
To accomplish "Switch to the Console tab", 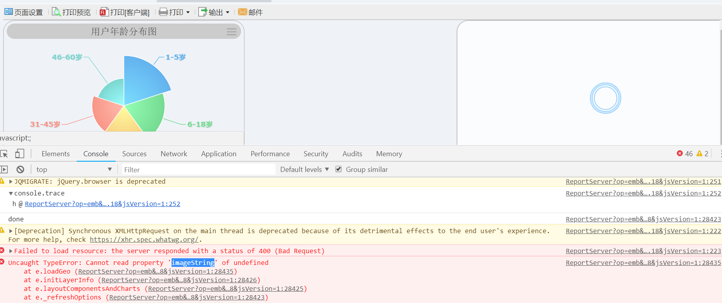I will click(x=96, y=154).
